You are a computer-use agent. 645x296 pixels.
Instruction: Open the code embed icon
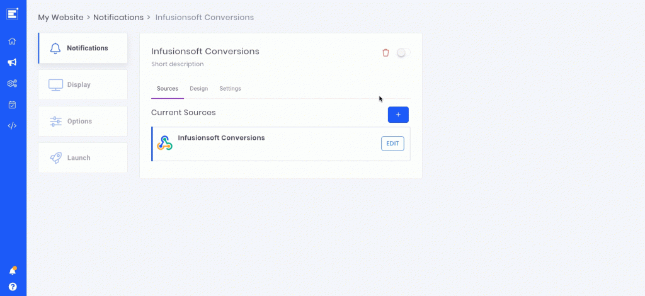13,126
